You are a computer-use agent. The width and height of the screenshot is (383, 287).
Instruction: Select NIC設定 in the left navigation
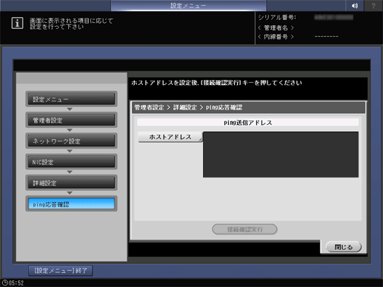click(x=71, y=162)
